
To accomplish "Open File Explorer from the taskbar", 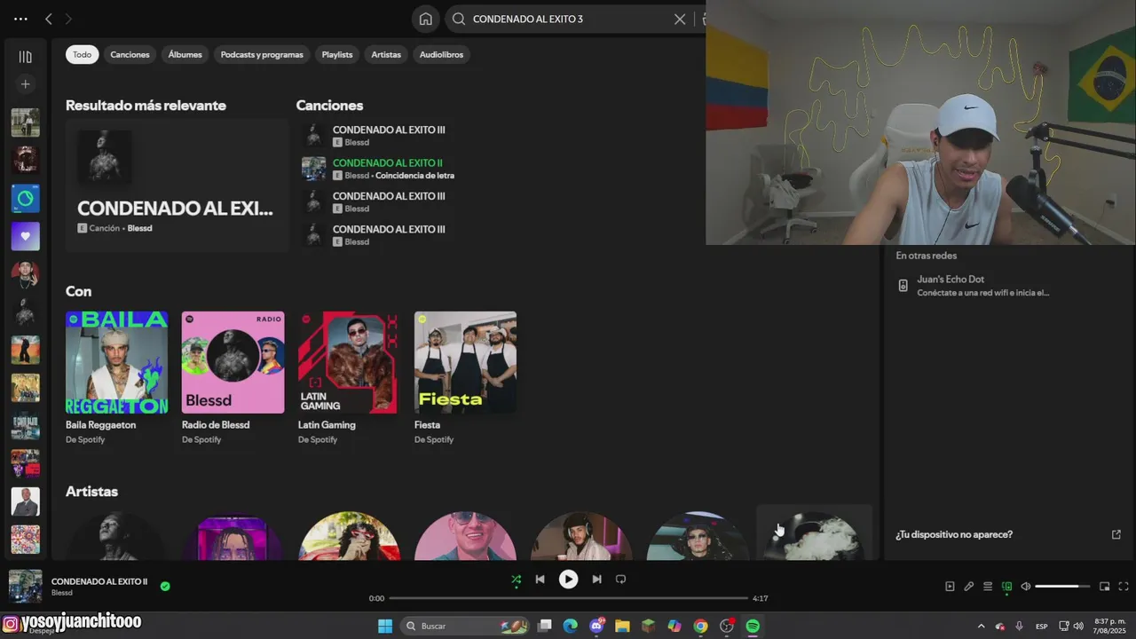I will (622, 627).
